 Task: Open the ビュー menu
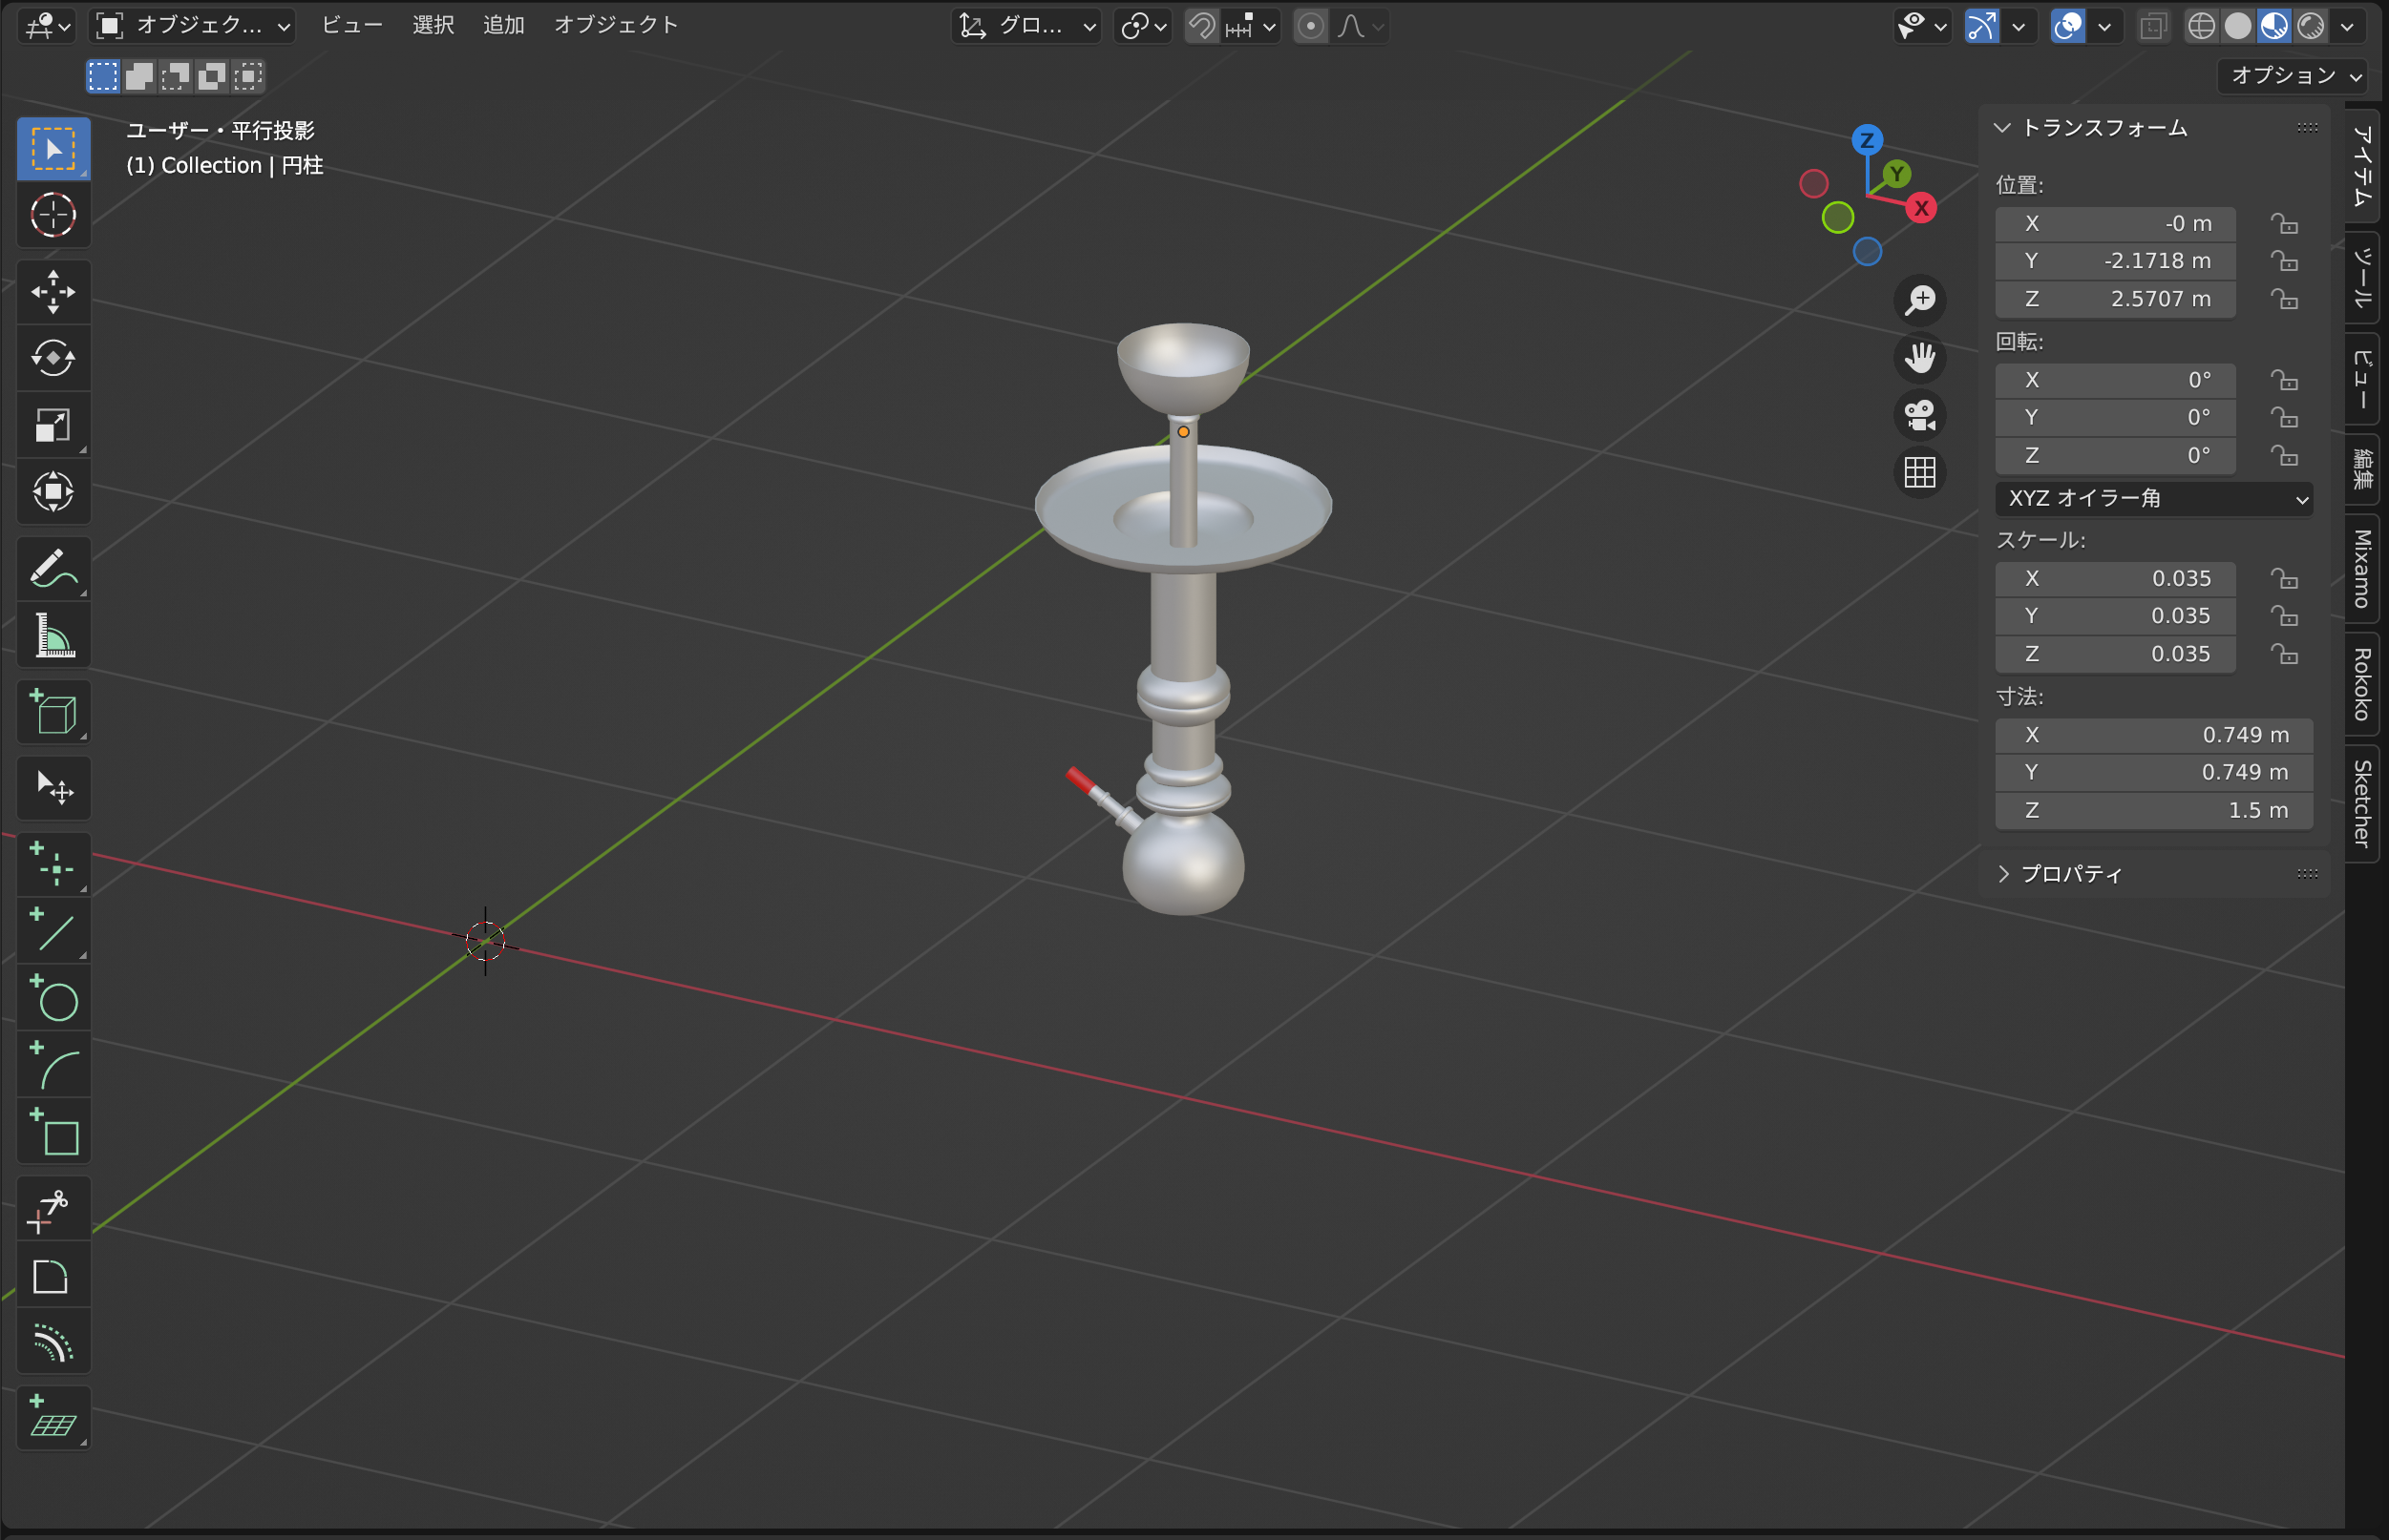352,25
